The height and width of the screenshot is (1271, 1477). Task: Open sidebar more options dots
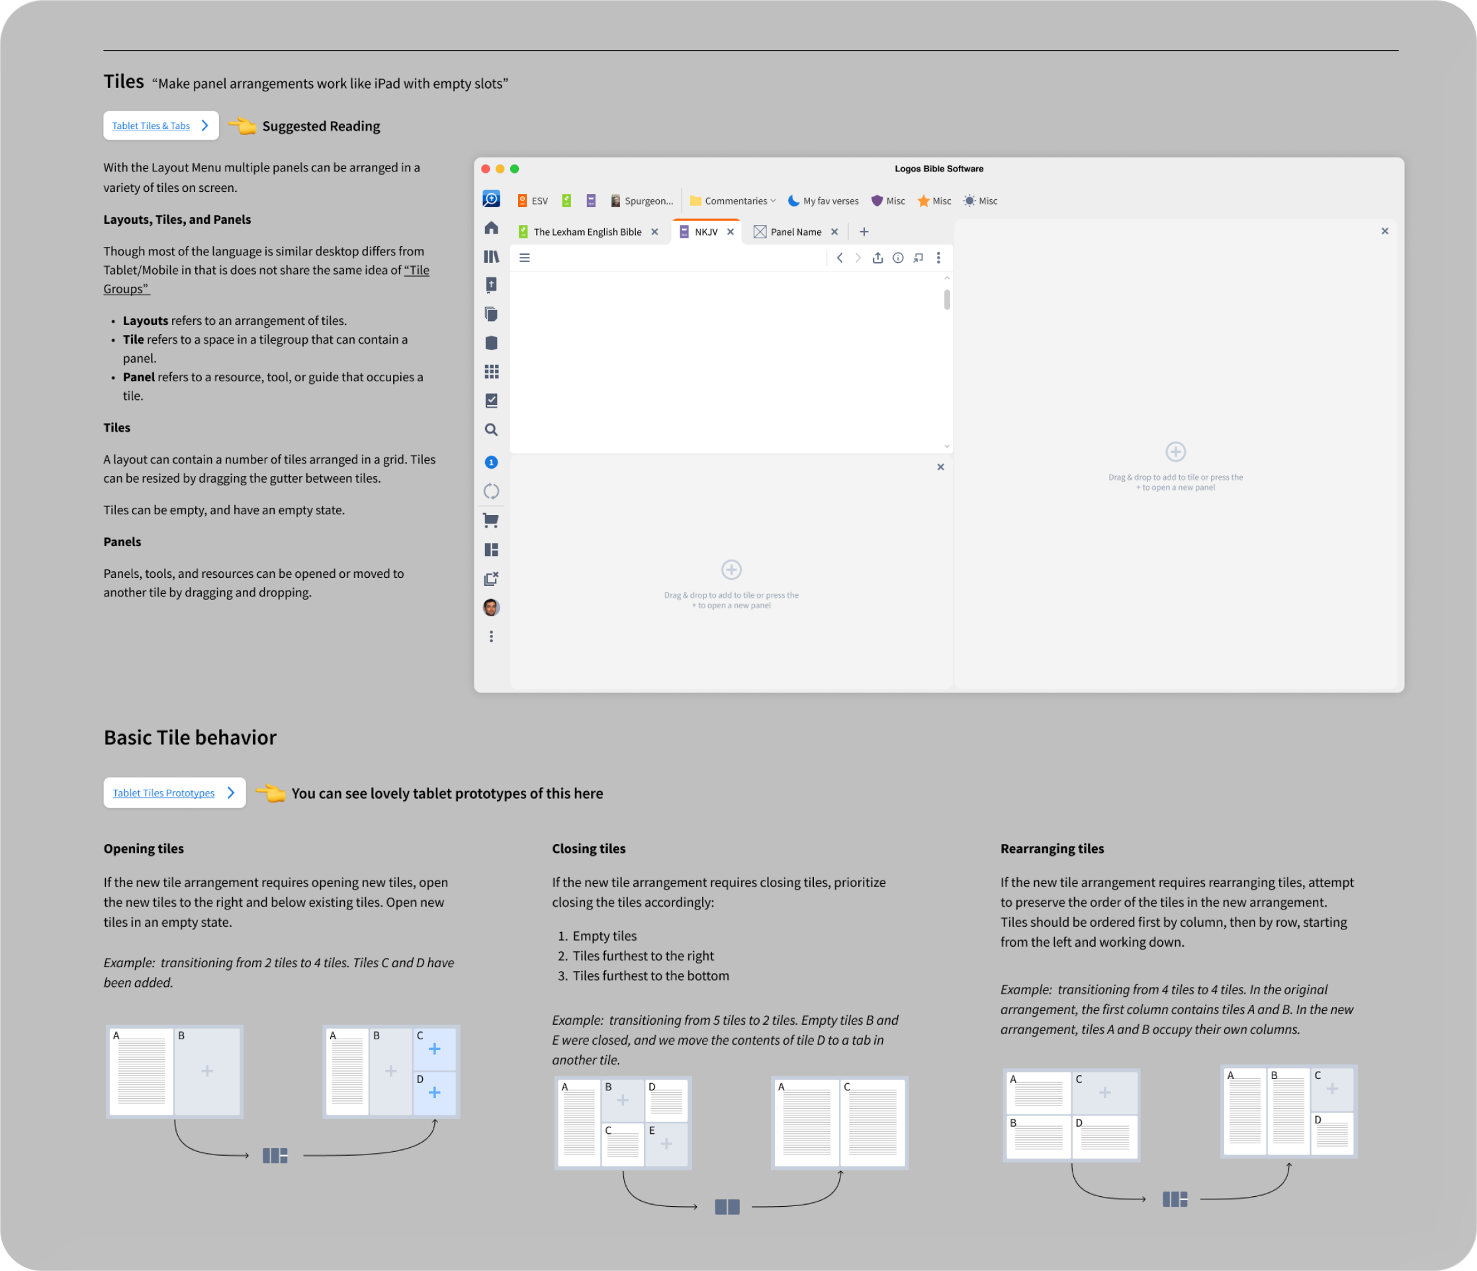[x=491, y=636]
